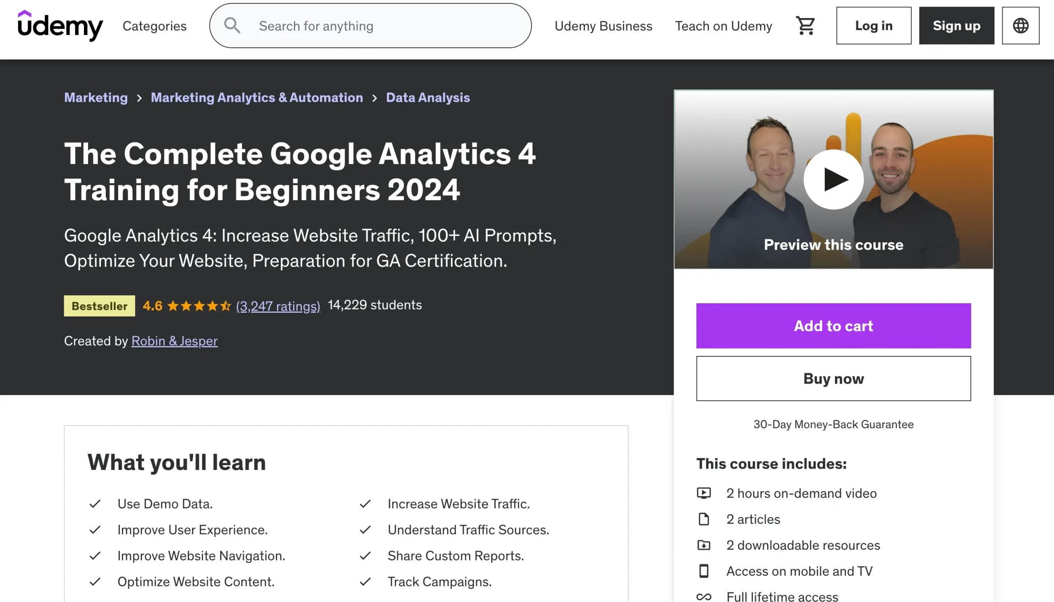Focus the Search for anything field
1054x602 pixels.
(x=385, y=26)
